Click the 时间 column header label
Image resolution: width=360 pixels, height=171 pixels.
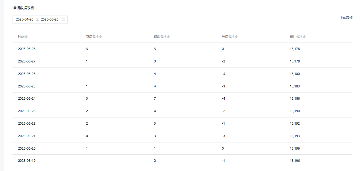pos(21,37)
